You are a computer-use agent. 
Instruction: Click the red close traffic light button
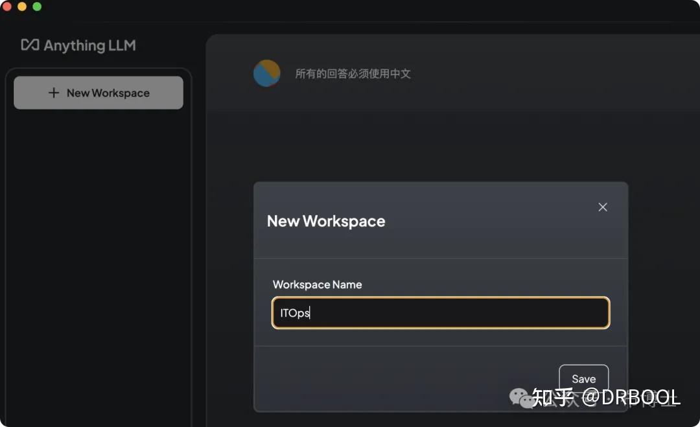(x=7, y=7)
